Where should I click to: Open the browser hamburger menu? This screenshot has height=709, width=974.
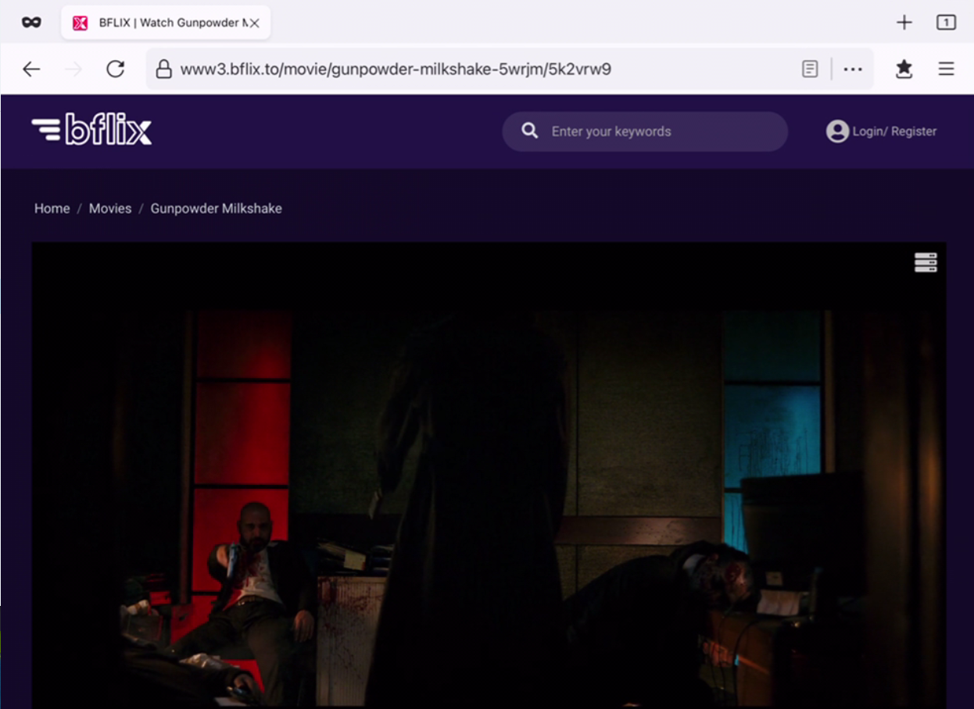[x=946, y=69]
